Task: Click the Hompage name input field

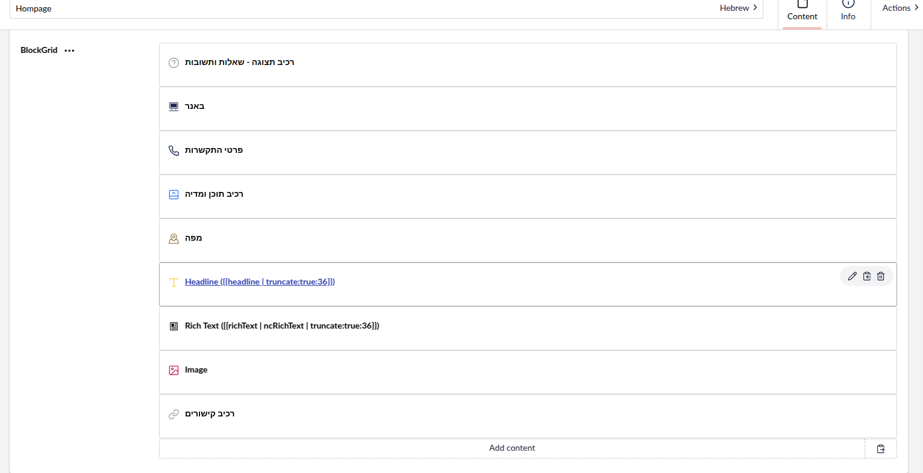Action: (x=361, y=8)
